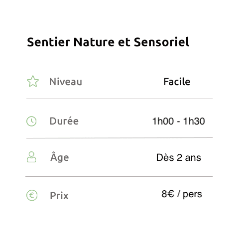Click the Facile difficulty value
The width and height of the screenshot is (249, 249).
pos(177,82)
